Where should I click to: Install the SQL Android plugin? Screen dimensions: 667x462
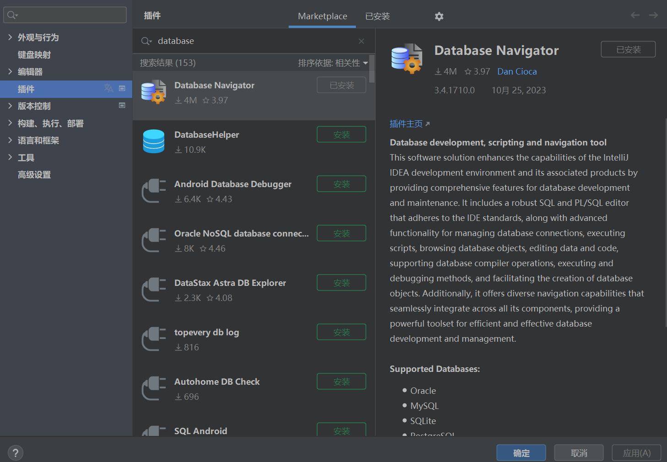point(341,430)
